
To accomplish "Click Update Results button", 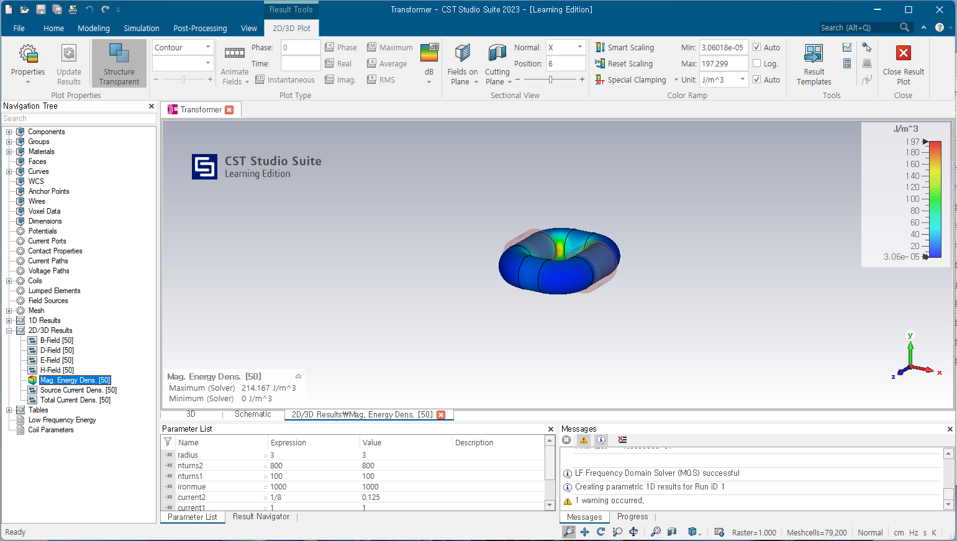I will 69,63.
